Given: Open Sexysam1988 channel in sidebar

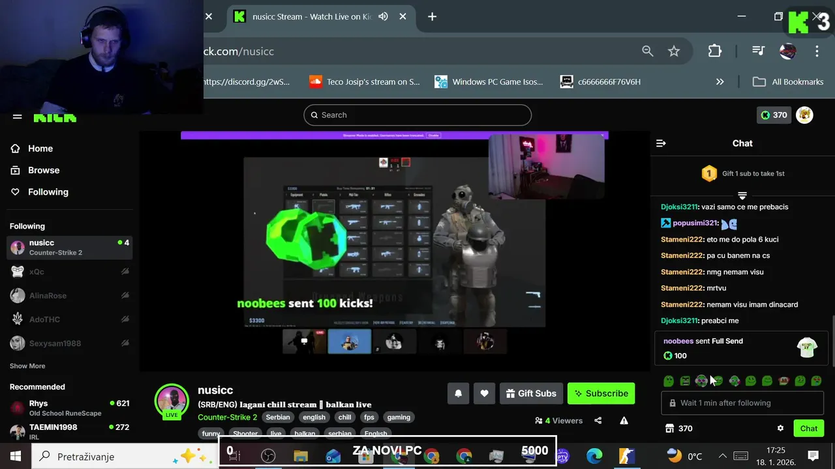Looking at the screenshot, I should pyautogui.click(x=69, y=343).
